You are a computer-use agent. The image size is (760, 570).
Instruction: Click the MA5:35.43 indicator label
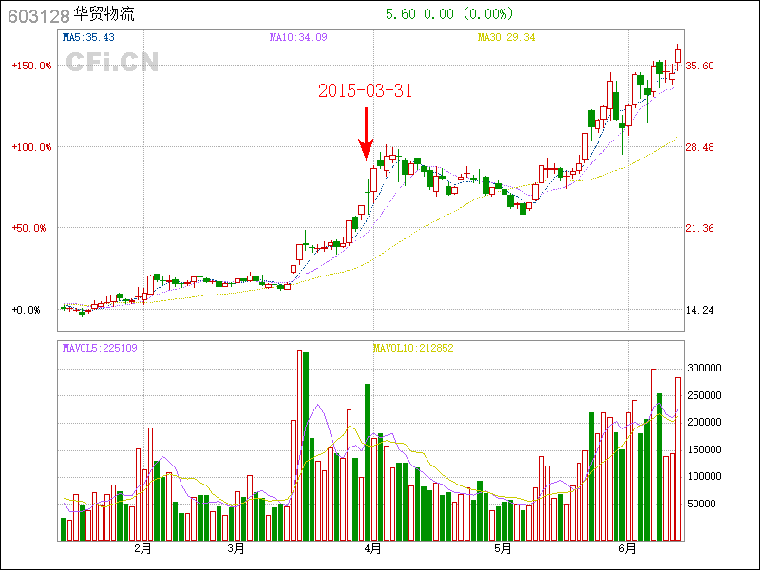tap(88, 38)
